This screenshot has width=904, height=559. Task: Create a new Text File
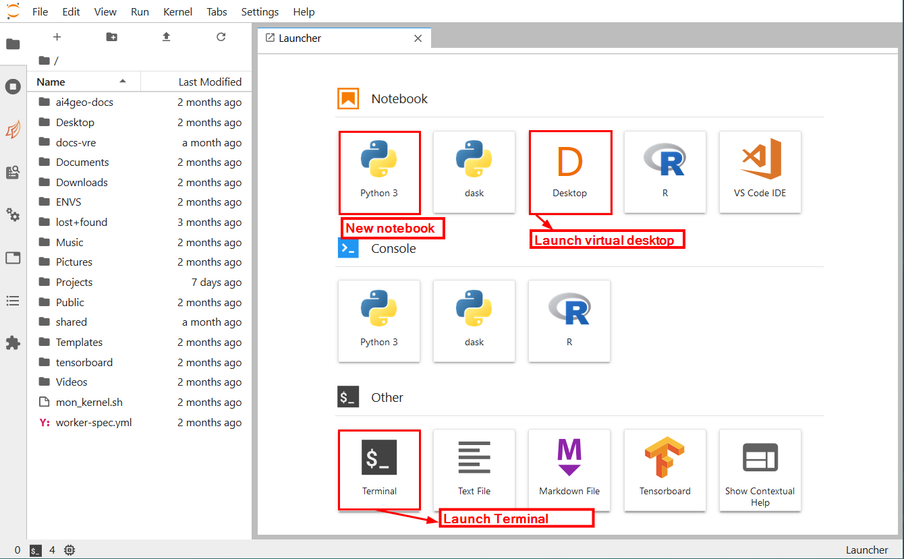[x=474, y=470]
